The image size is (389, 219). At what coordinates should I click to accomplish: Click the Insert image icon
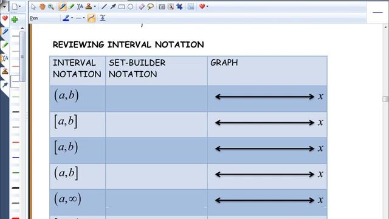point(191,7)
